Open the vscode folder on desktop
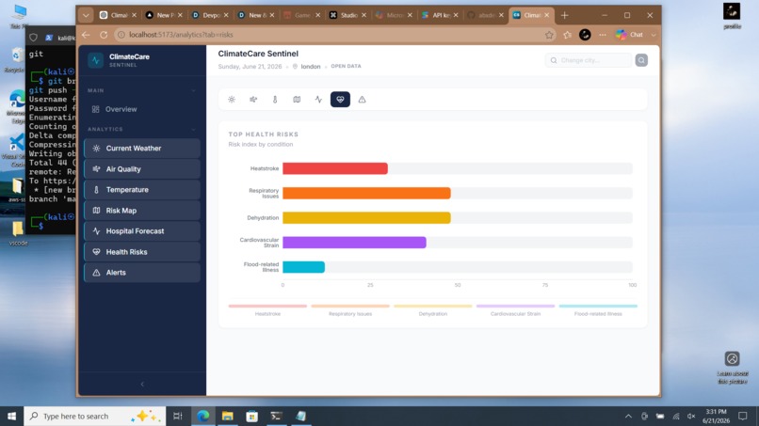759x426 pixels. click(18, 232)
